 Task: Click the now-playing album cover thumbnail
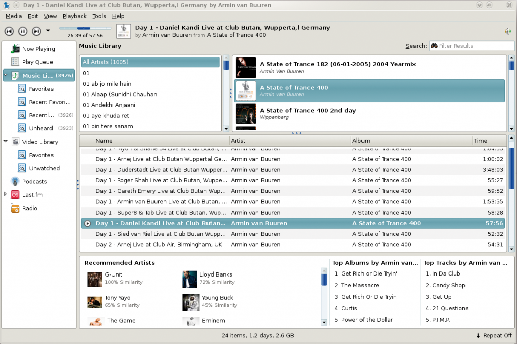[x=124, y=31]
